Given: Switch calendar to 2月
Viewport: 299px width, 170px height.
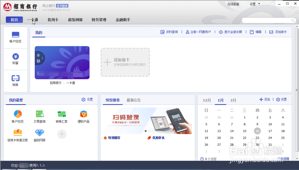Looking at the screenshot, I should click(233, 101).
